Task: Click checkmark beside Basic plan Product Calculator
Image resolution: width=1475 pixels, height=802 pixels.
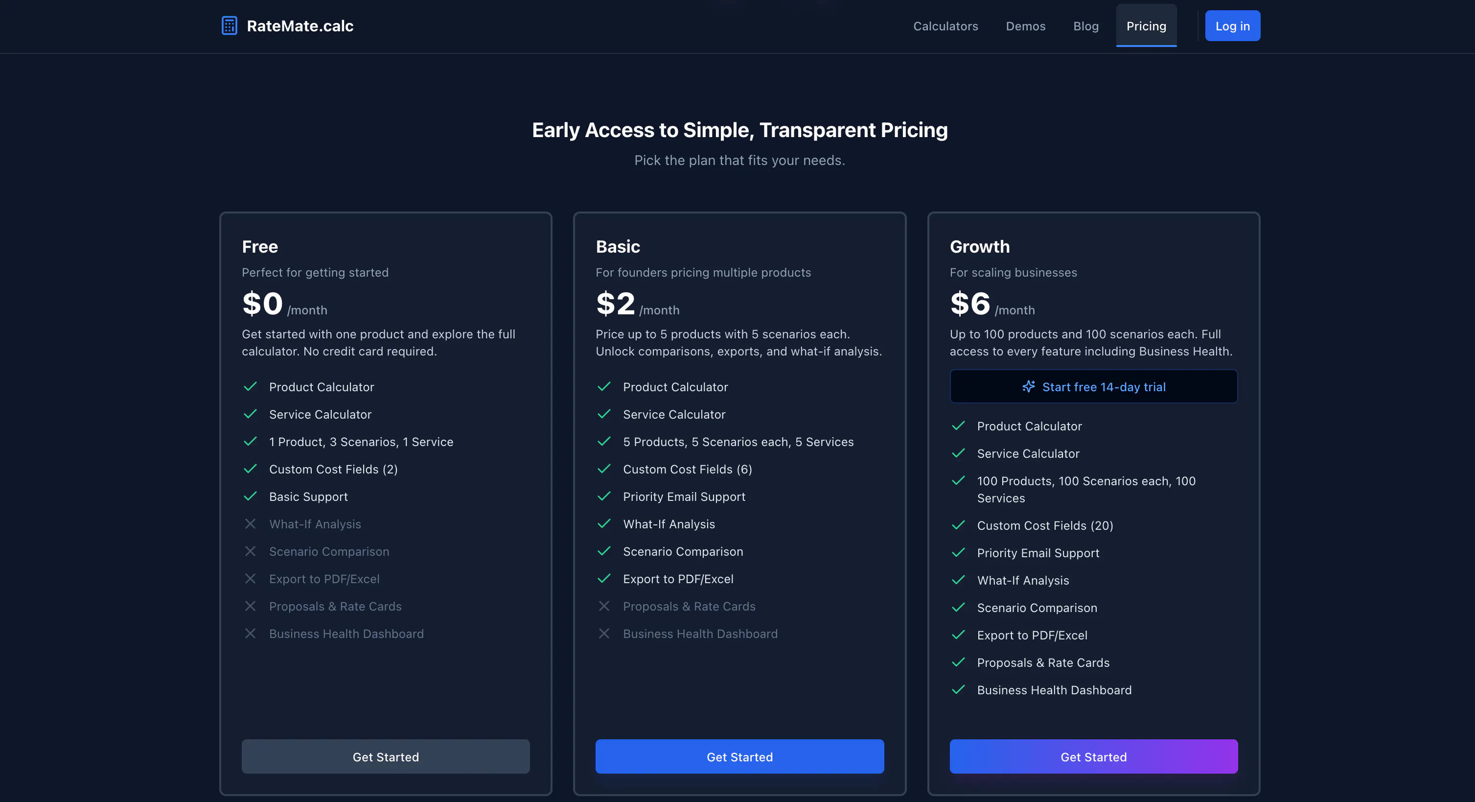Action: coord(604,387)
